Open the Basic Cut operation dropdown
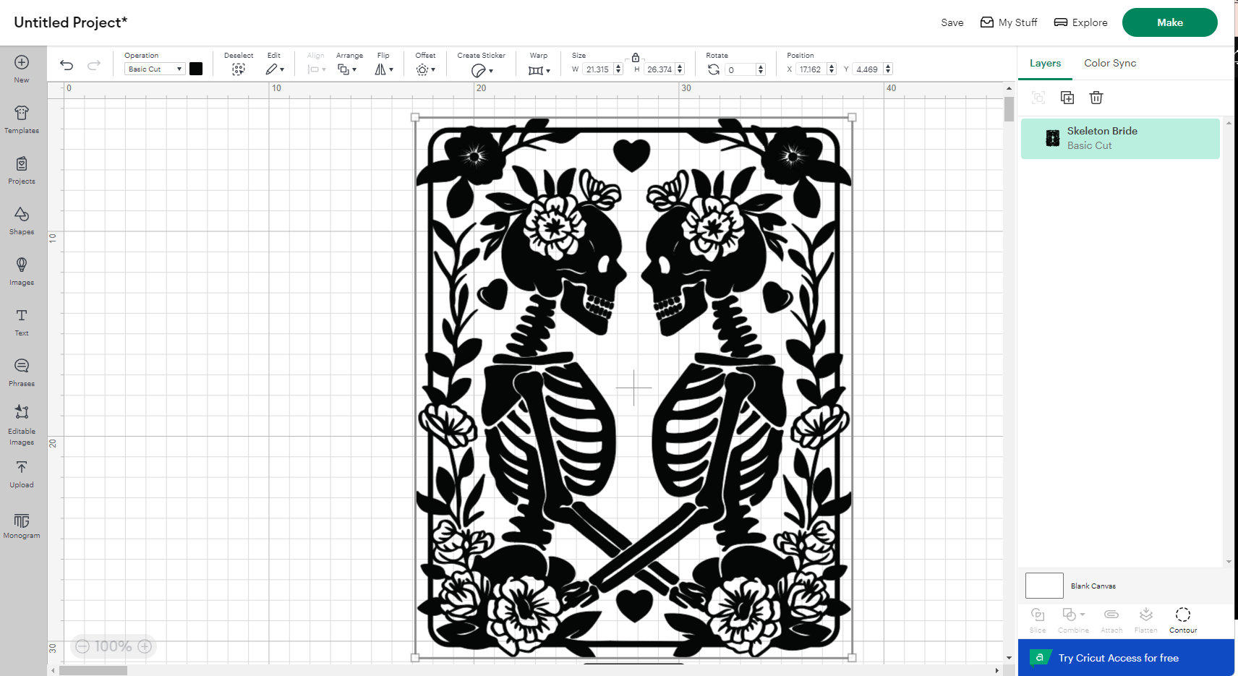The image size is (1238, 676). click(154, 69)
